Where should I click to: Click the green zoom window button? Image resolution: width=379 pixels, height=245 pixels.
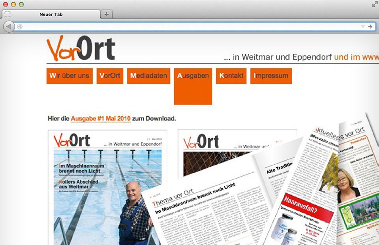coord(21,4)
